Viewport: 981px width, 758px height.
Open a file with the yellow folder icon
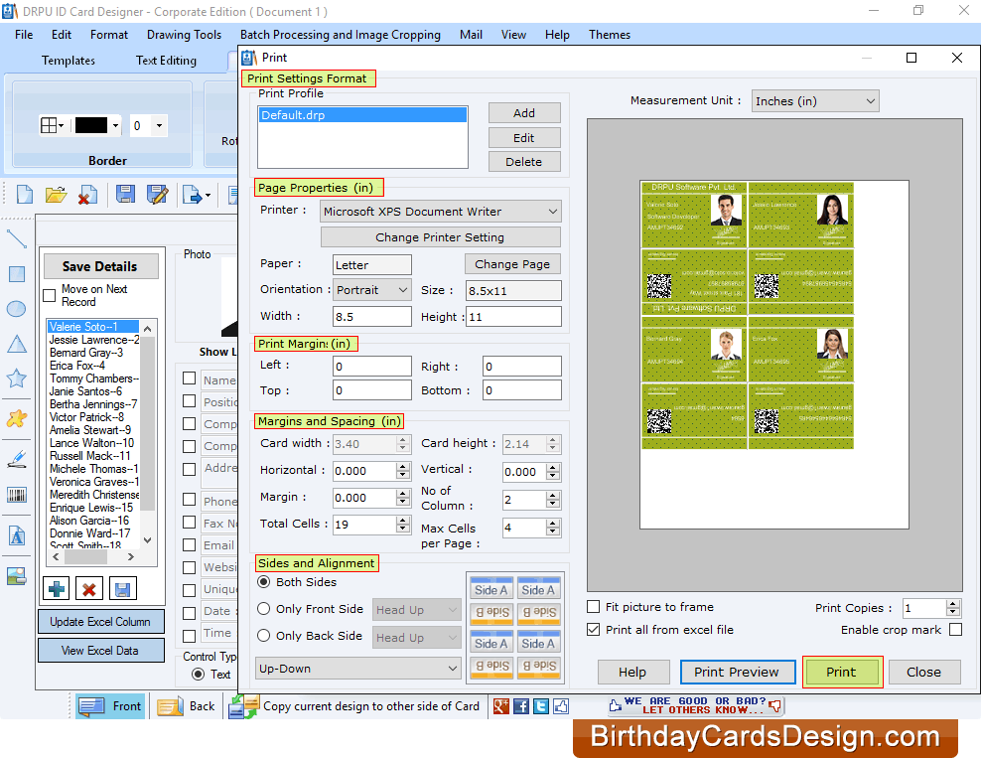point(57,195)
